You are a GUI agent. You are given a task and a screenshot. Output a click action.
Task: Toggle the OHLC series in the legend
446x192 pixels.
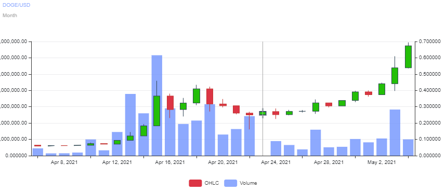pyautogui.click(x=204, y=183)
